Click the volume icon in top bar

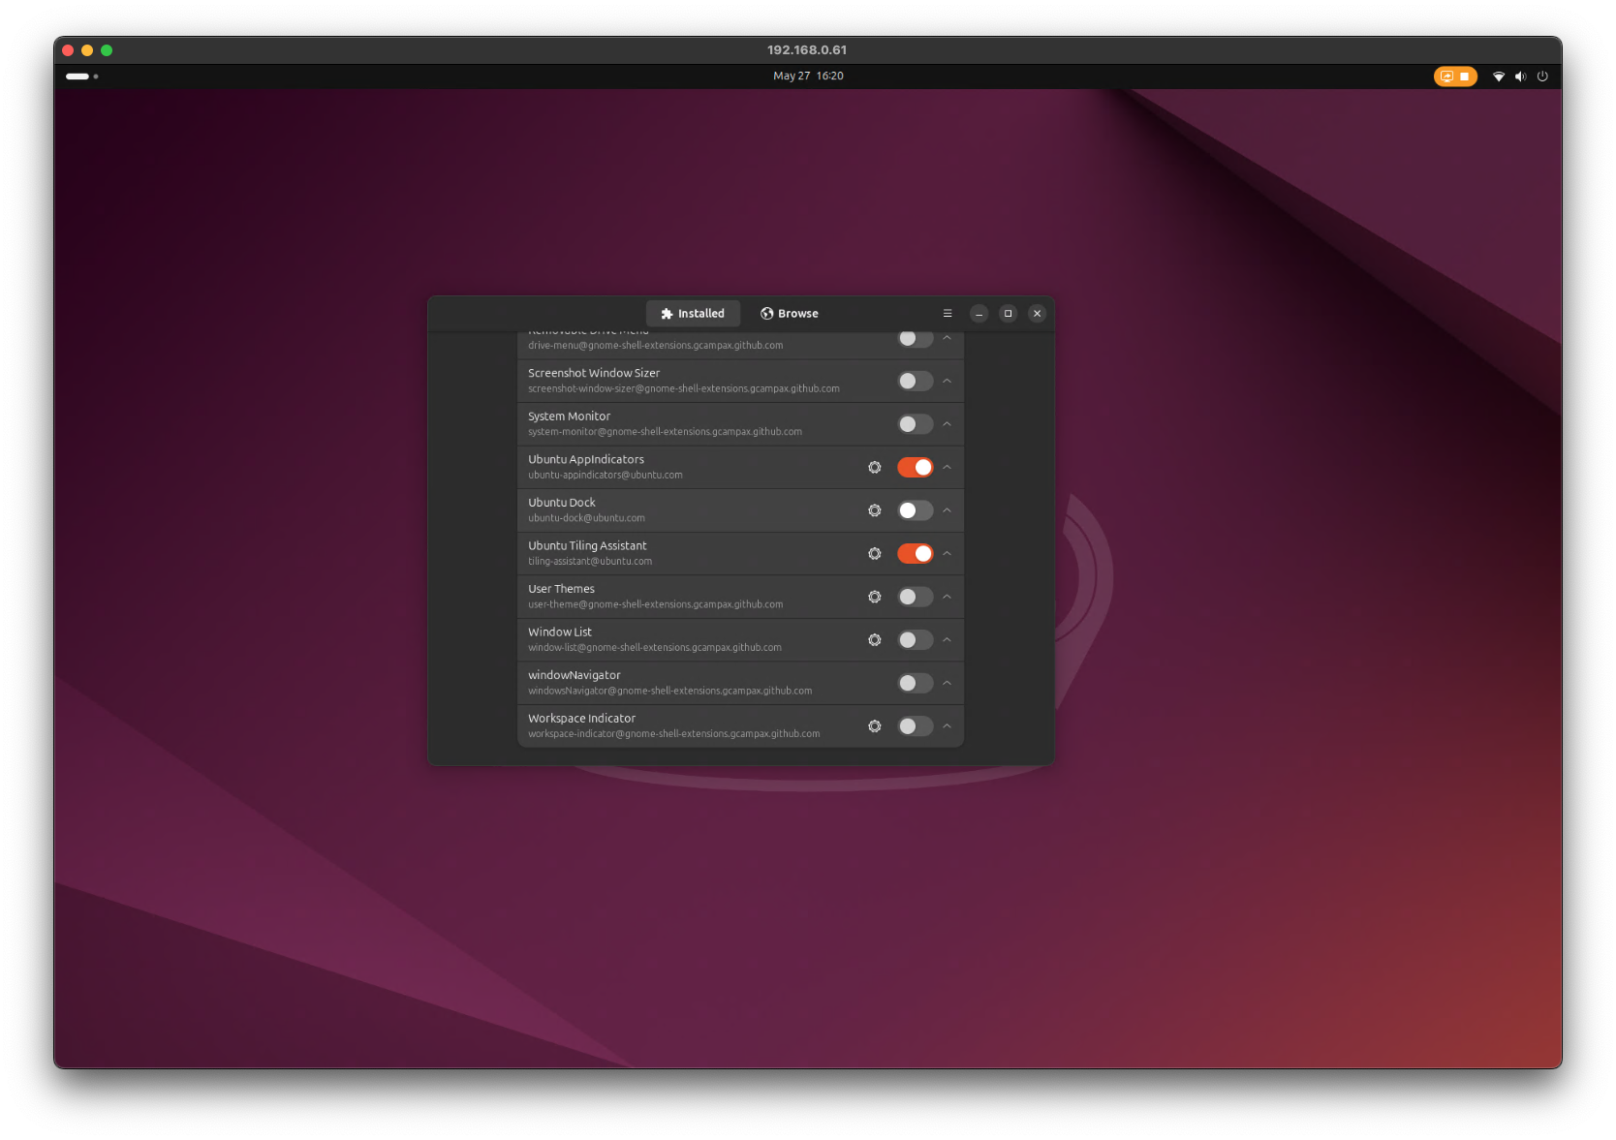pos(1520,77)
